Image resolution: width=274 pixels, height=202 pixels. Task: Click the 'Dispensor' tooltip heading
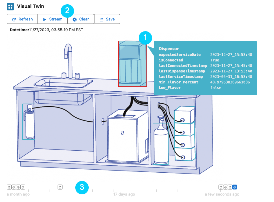[x=169, y=49]
